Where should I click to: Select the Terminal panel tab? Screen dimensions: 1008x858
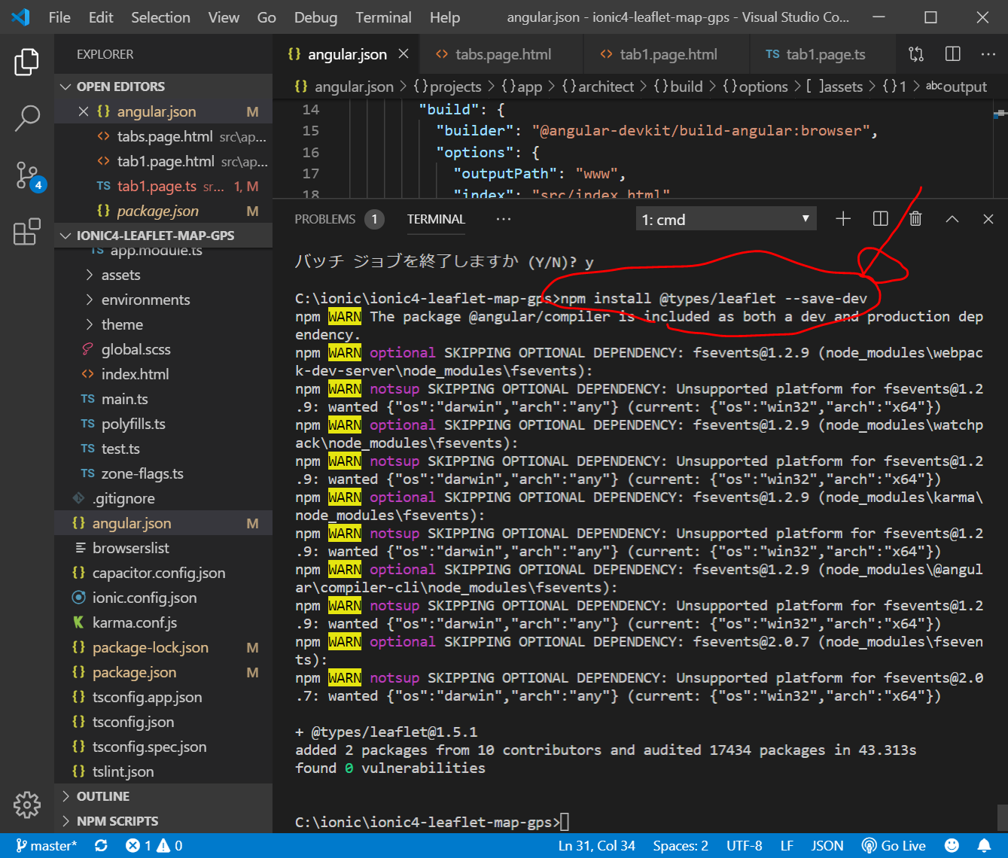pyautogui.click(x=436, y=219)
